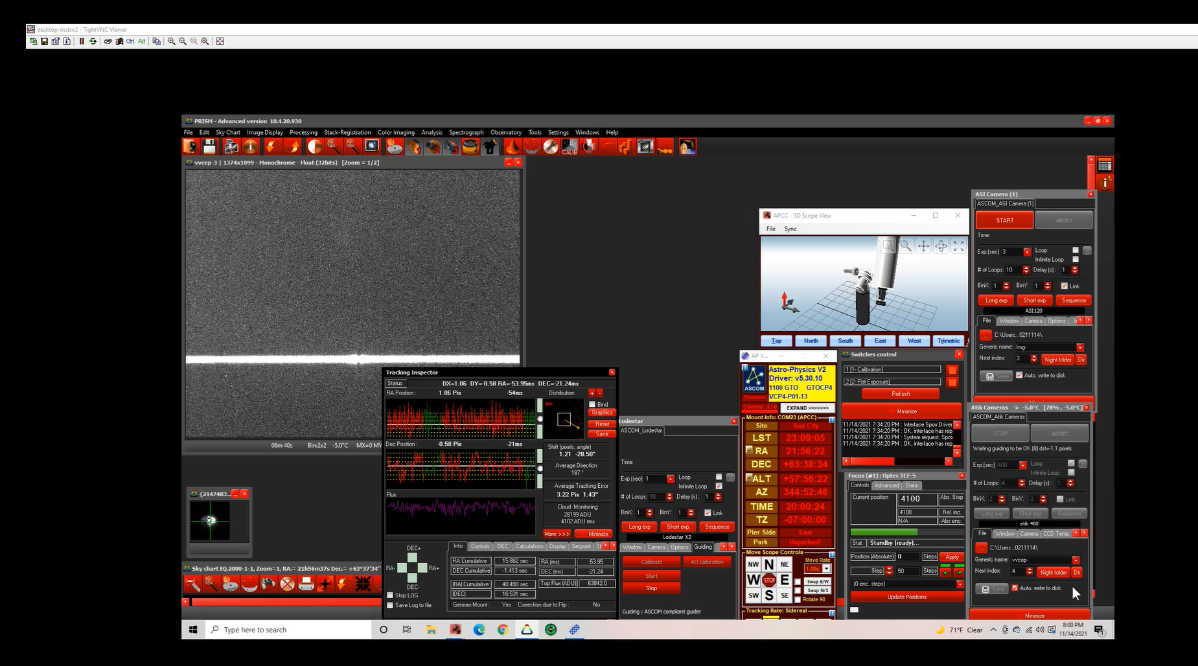Open the Move Rate dropdown
Viewport: 1198px width, 666px height.
(x=827, y=569)
